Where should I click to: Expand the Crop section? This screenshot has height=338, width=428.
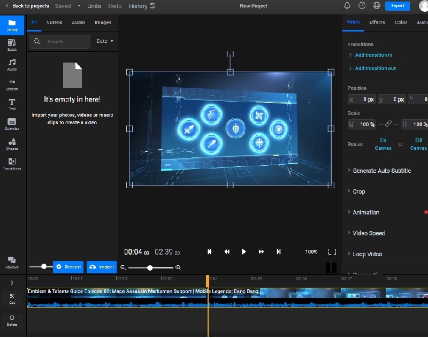pyautogui.click(x=358, y=191)
